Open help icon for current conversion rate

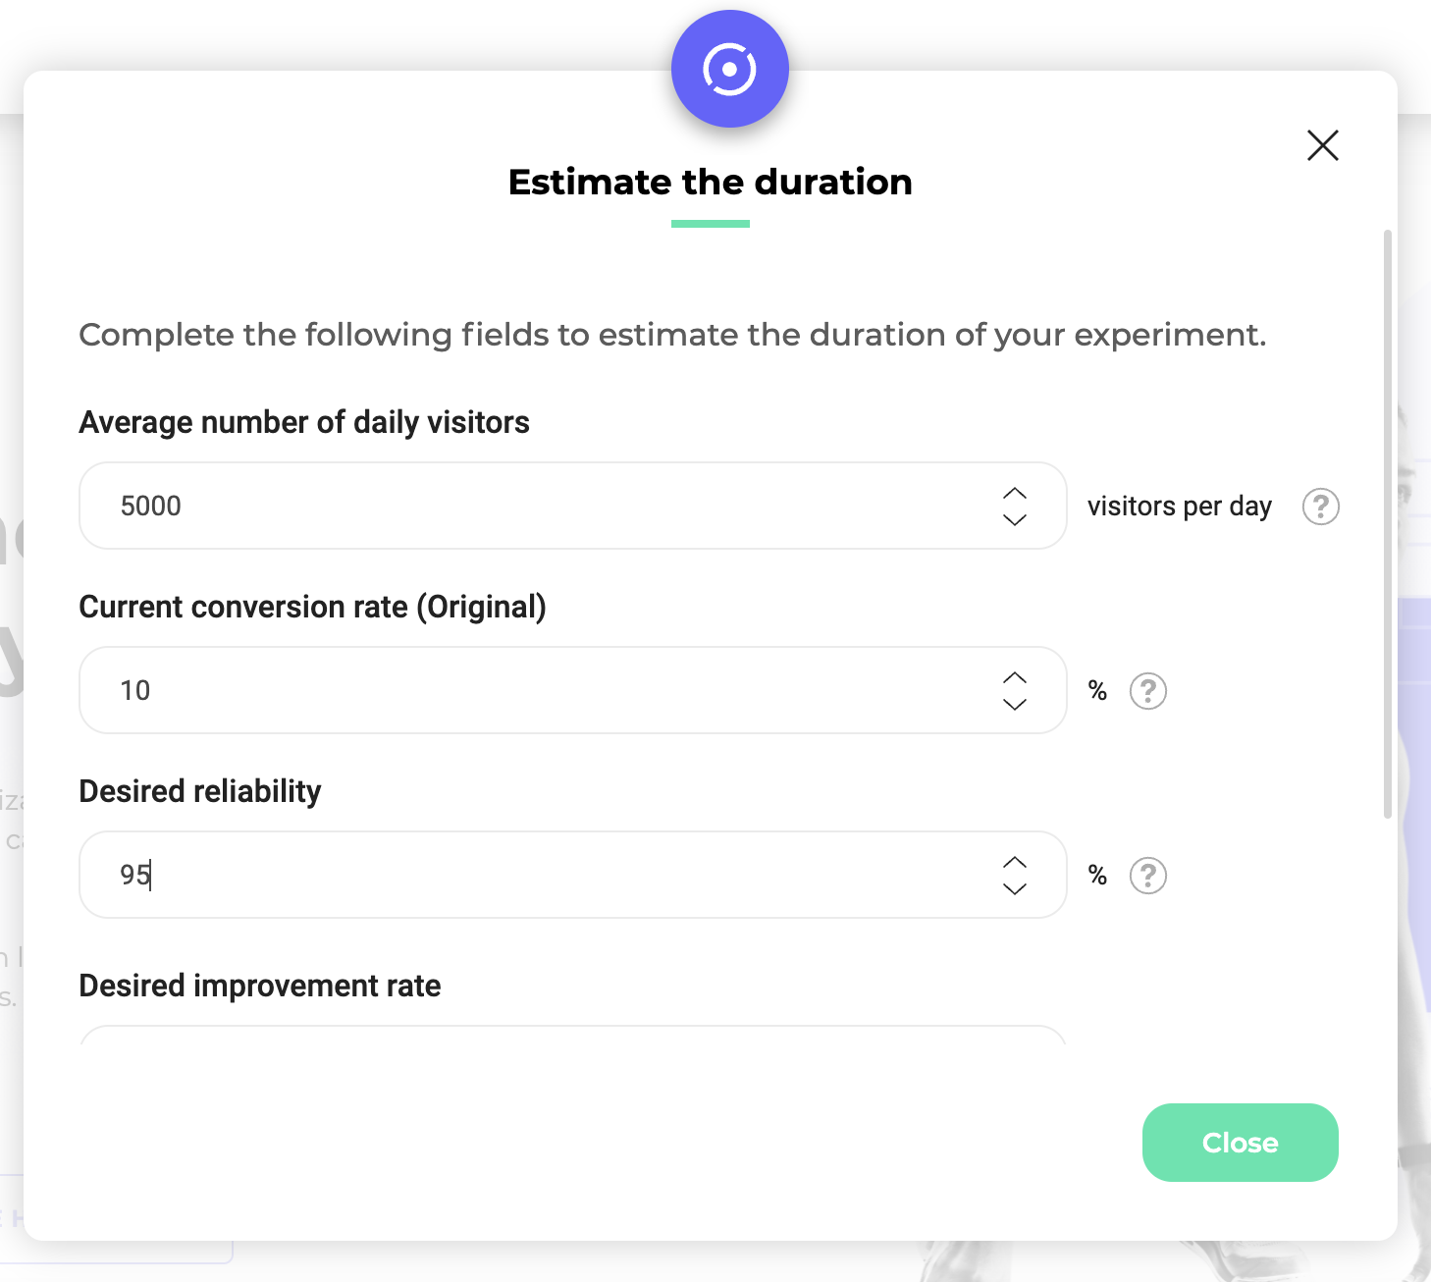coord(1147,691)
